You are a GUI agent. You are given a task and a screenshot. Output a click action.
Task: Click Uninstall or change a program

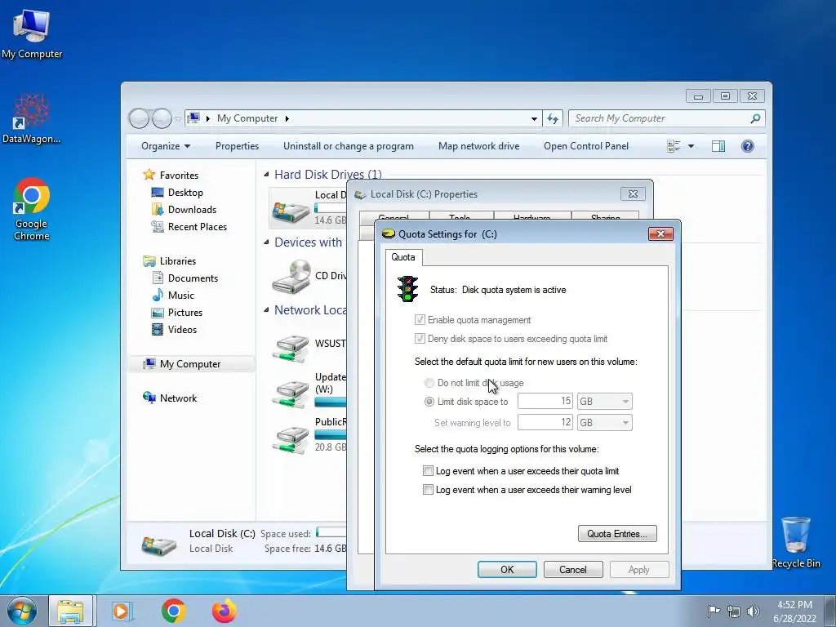pyautogui.click(x=348, y=146)
